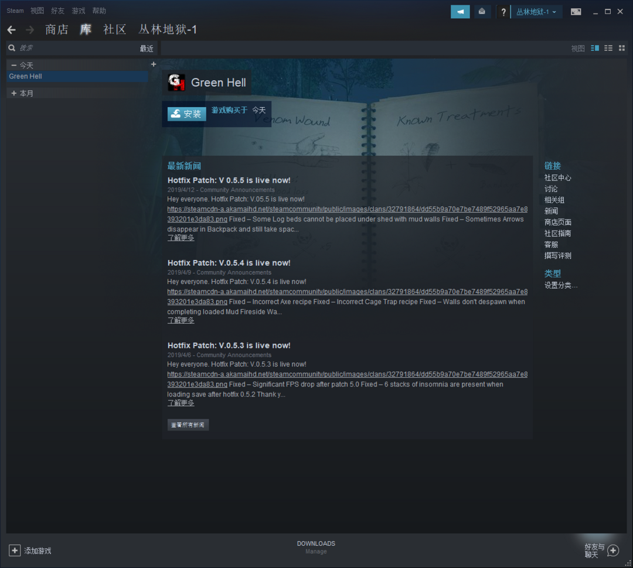Open the 商店 store tab

[x=57, y=30]
